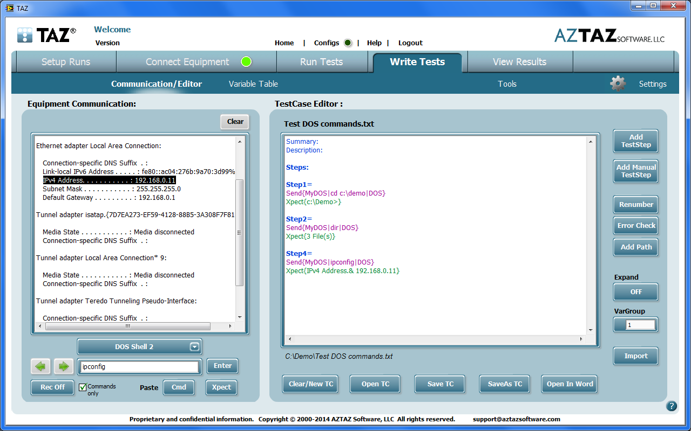The width and height of the screenshot is (691, 431).
Task: Click the Equipment Communication vertical scrollbar
Action: click(240, 232)
